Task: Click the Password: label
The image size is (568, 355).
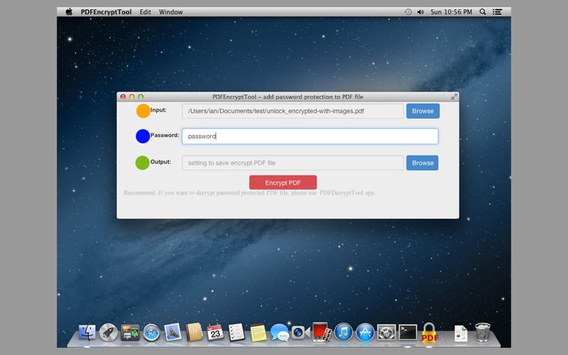Action: coord(165,135)
